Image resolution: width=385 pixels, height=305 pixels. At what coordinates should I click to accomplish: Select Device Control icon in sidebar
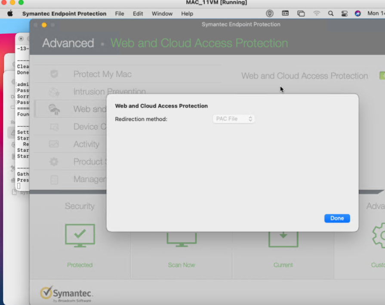coord(54,127)
